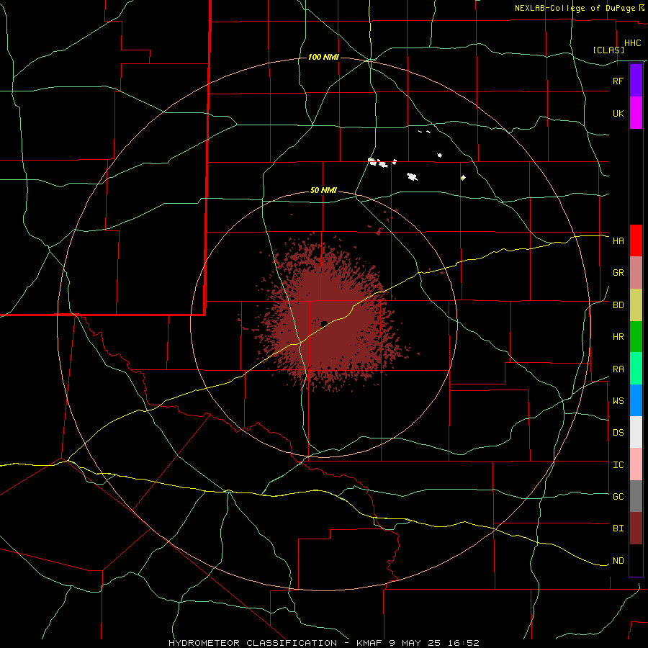Click the 50 NMI range ring label
Viewport: 648px width, 648px height.
(323, 190)
